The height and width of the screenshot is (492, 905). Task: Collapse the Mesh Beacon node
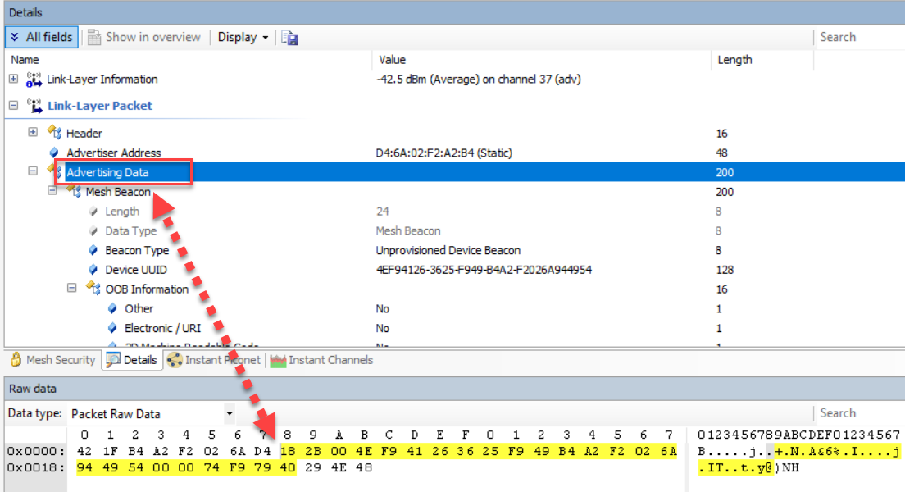52,191
